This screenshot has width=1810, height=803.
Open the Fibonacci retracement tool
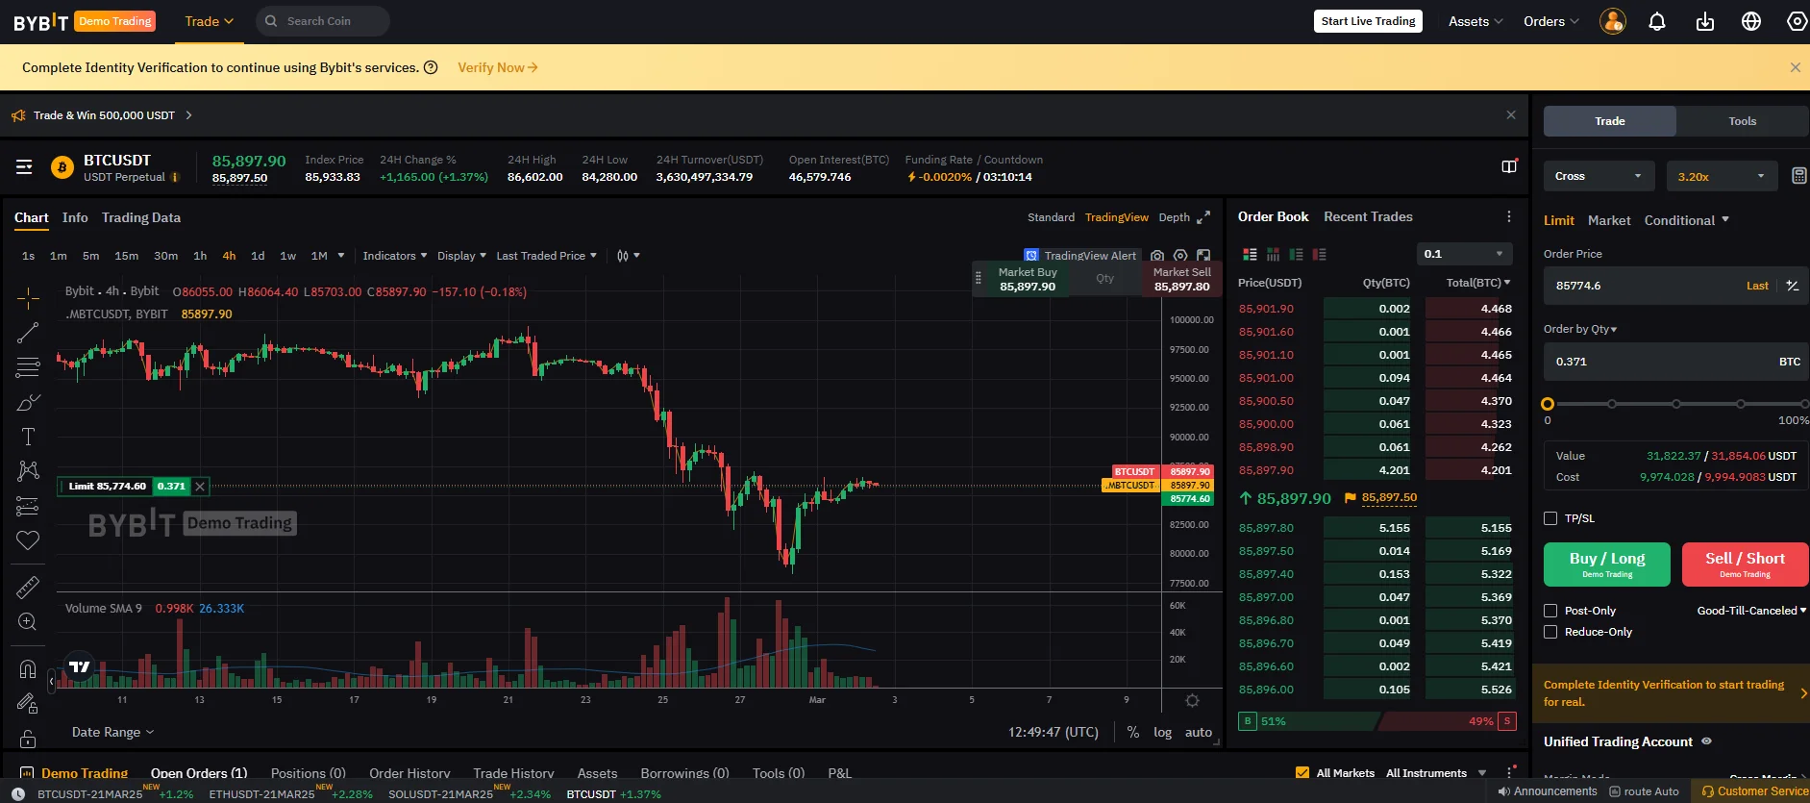coord(28,367)
